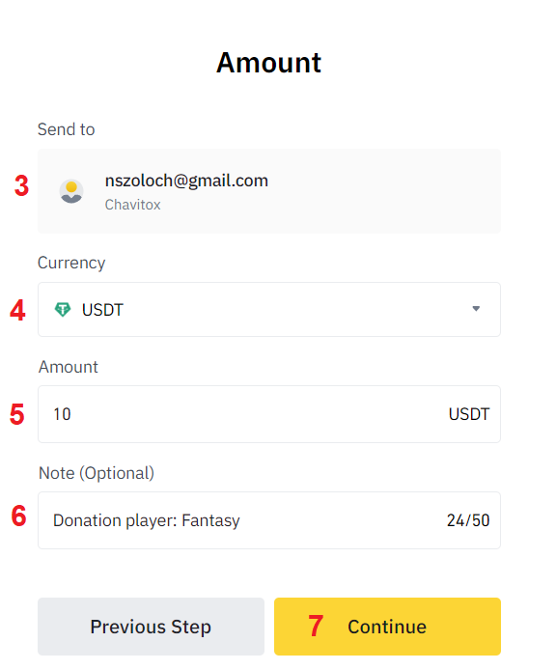Click the Amount page heading
The width and height of the screenshot is (556, 670).
(x=268, y=63)
